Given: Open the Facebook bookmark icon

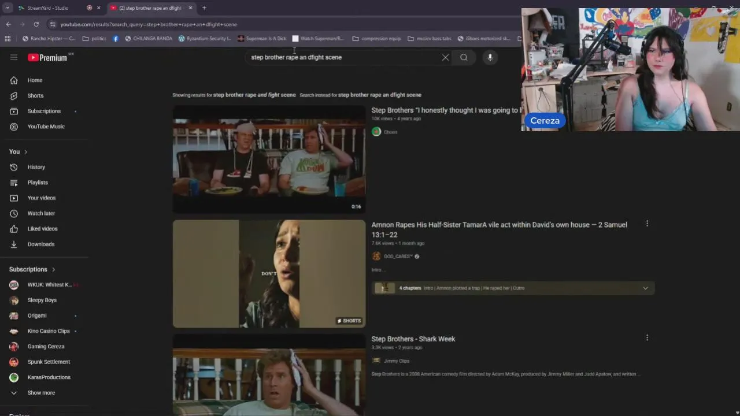Looking at the screenshot, I should point(116,39).
